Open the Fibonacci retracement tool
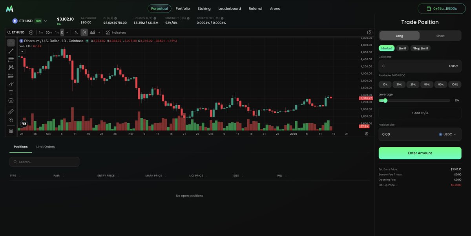This screenshot has width=471, height=236. [x=11, y=59]
